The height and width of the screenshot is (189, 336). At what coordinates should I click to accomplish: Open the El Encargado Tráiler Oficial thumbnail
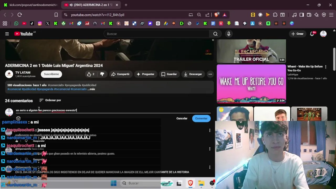(x=251, y=51)
